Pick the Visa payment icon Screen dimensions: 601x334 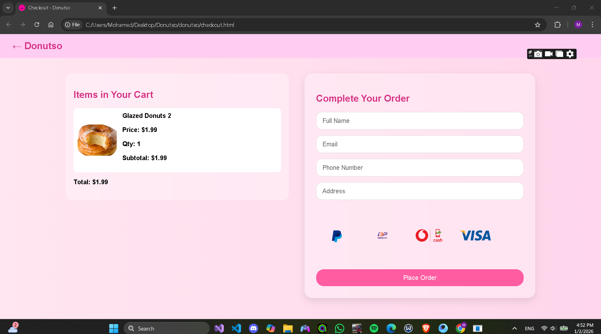[475, 235]
